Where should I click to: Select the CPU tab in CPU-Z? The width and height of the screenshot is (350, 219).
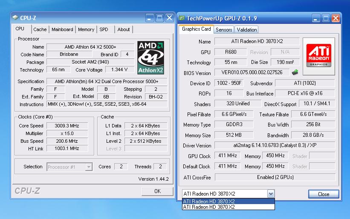pos(22,29)
